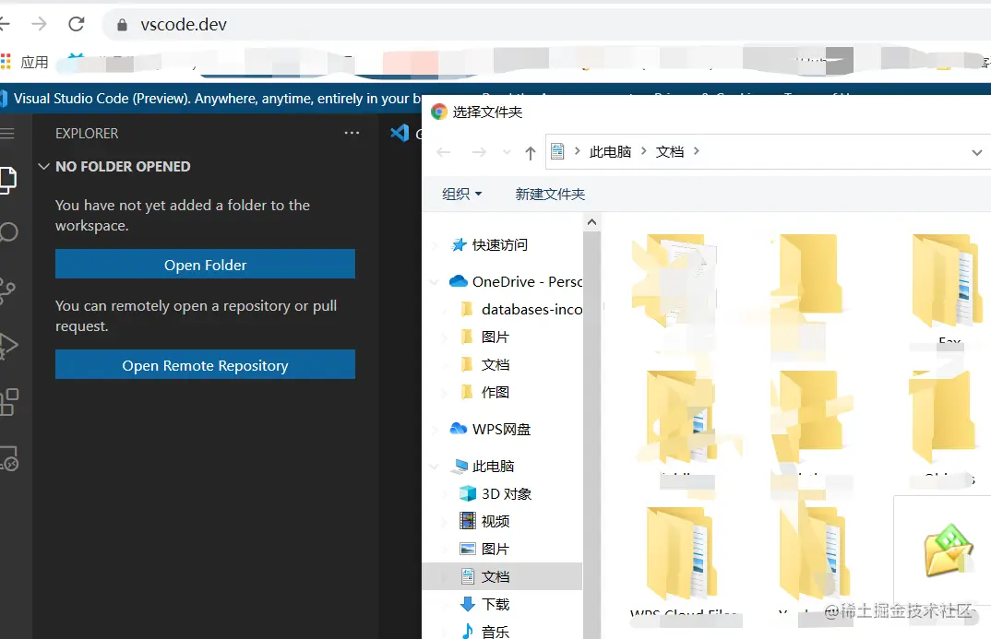Click the 3D 对象 cube icon

click(468, 493)
